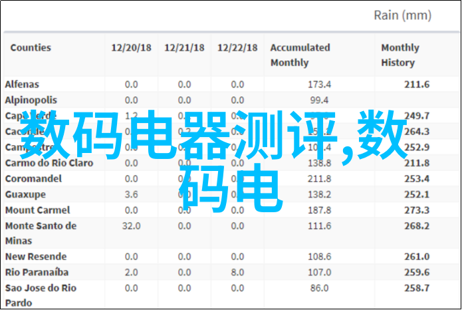This screenshot has width=462, height=310.
Task: Click the Monthly History column header
Action: tap(400, 55)
